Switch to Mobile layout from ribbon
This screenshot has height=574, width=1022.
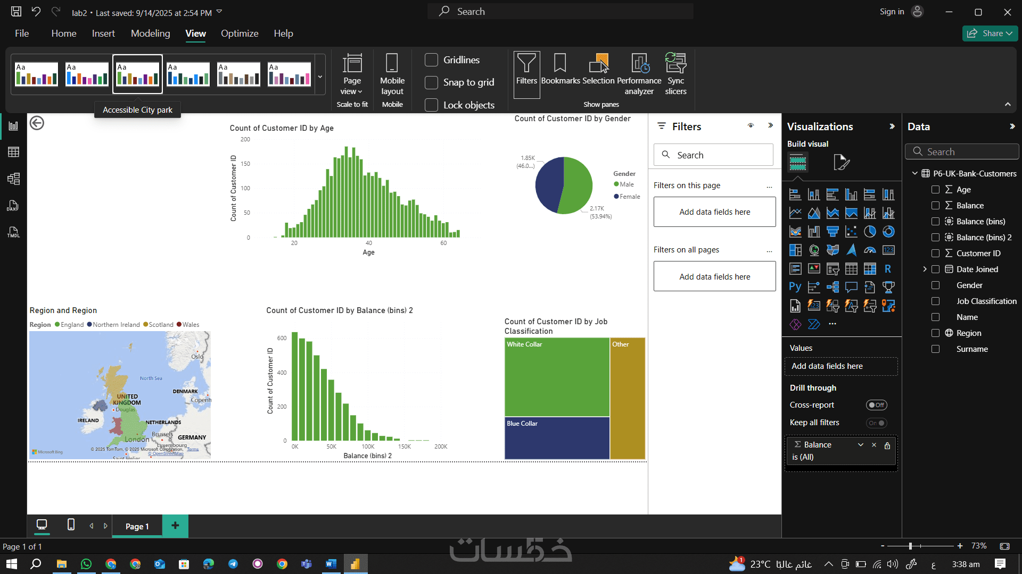392,74
